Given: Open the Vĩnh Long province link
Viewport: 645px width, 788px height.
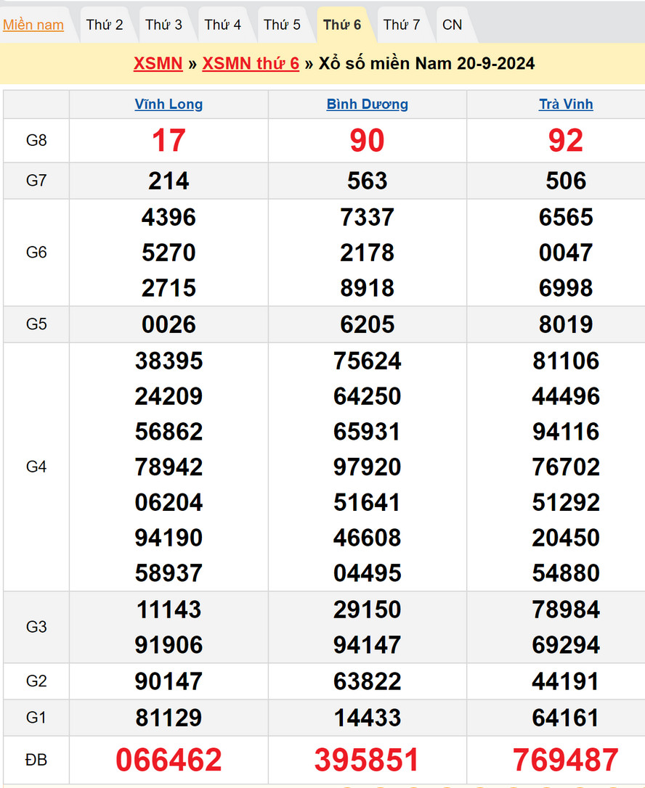Looking at the screenshot, I should click(169, 104).
